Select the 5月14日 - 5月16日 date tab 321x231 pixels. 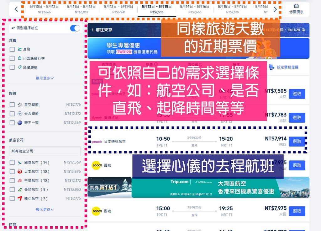(x=195, y=9)
